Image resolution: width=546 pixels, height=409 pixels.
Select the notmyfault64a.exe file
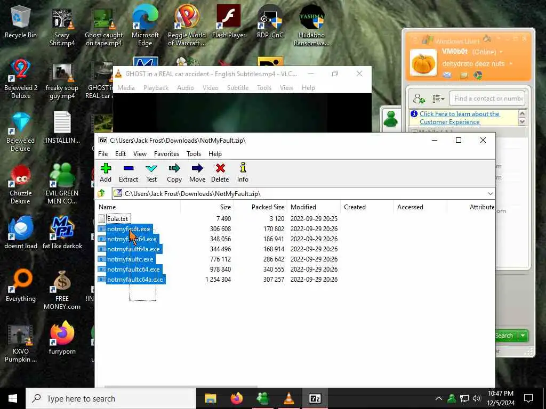[x=133, y=249]
